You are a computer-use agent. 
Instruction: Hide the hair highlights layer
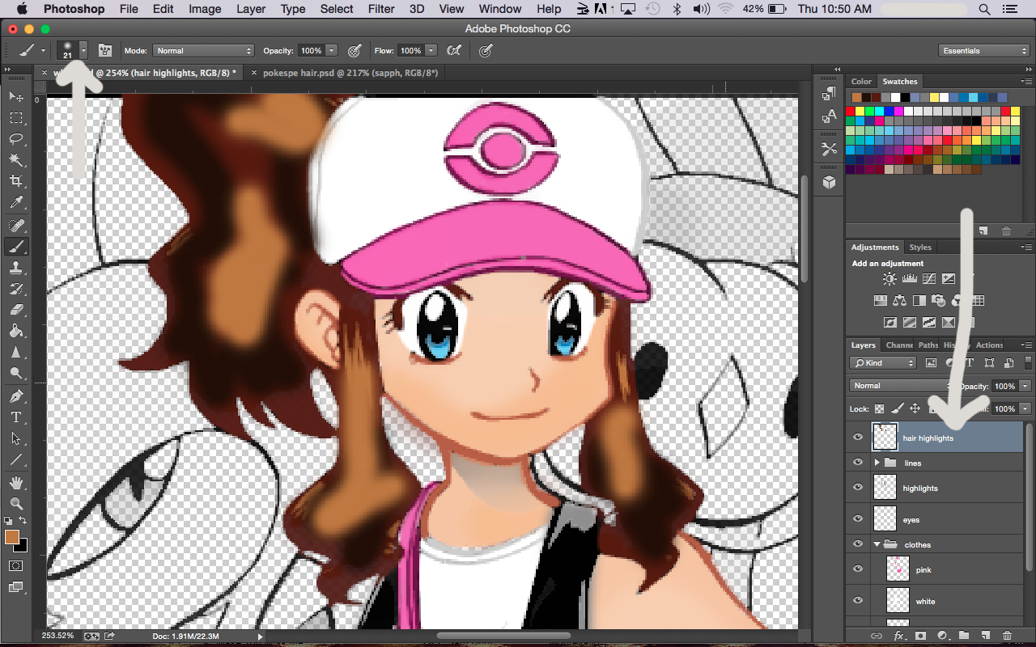pyautogui.click(x=858, y=438)
